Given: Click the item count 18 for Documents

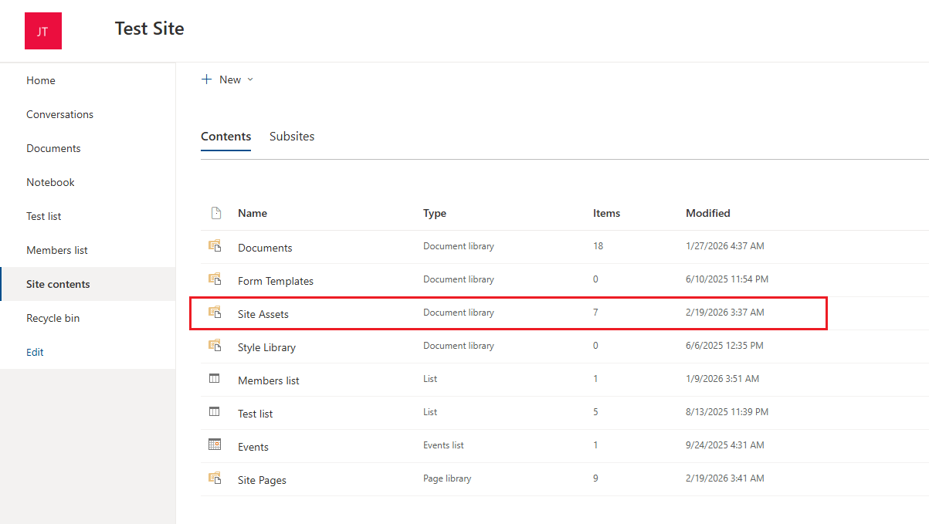Looking at the screenshot, I should (x=598, y=246).
